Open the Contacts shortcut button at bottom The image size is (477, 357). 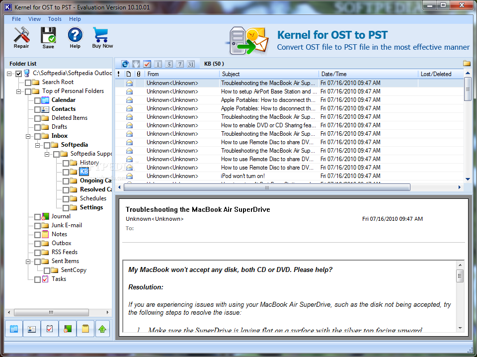point(32,329)
